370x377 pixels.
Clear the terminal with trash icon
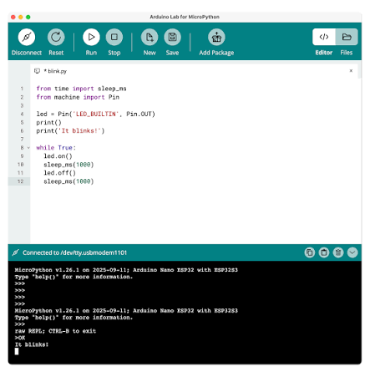coord(338,252)
